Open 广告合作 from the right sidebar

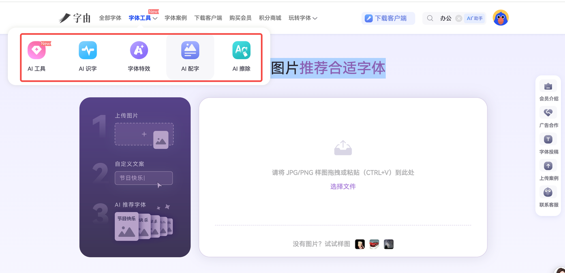tap(548, 113)
